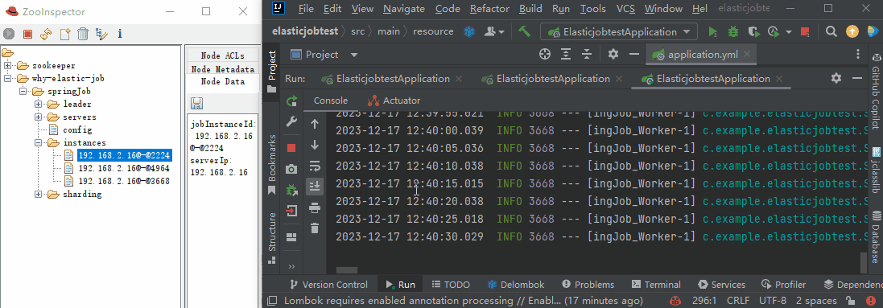This screenshot has width=883, height=308.
Task: Expand the zookeeper tree node
Action: click(x=8, y=66)
